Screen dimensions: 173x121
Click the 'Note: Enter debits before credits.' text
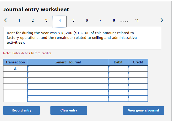(x=28, y=53)
